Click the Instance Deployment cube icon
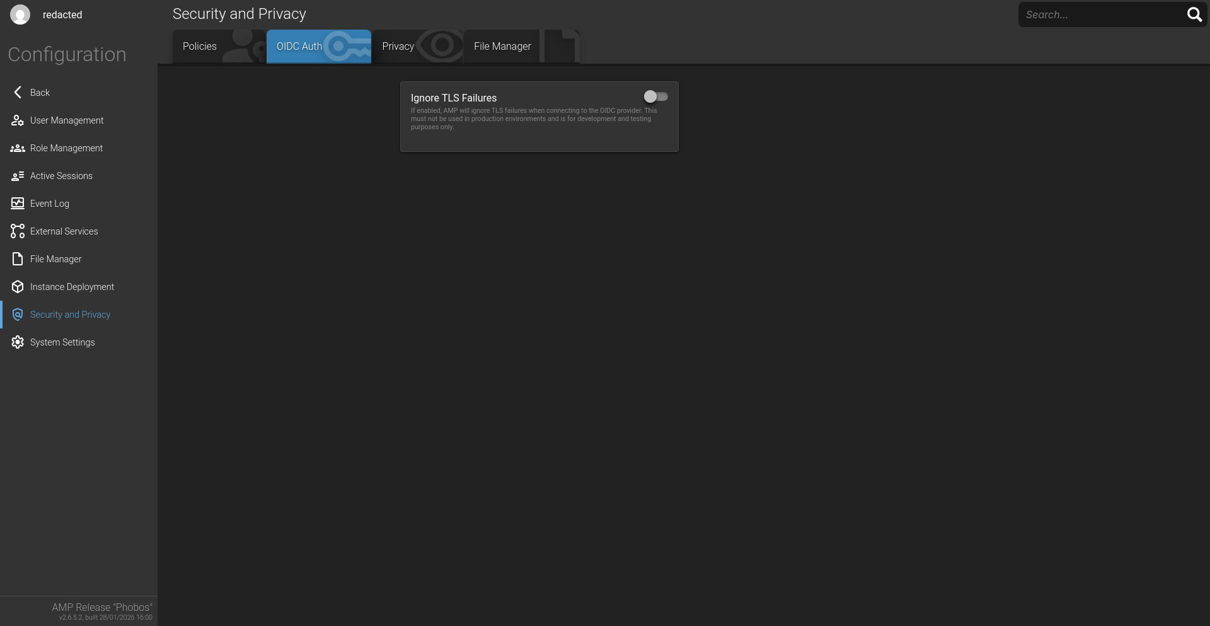The height and width of the screenshot is (626, 1210). click(x=18, y=287)
